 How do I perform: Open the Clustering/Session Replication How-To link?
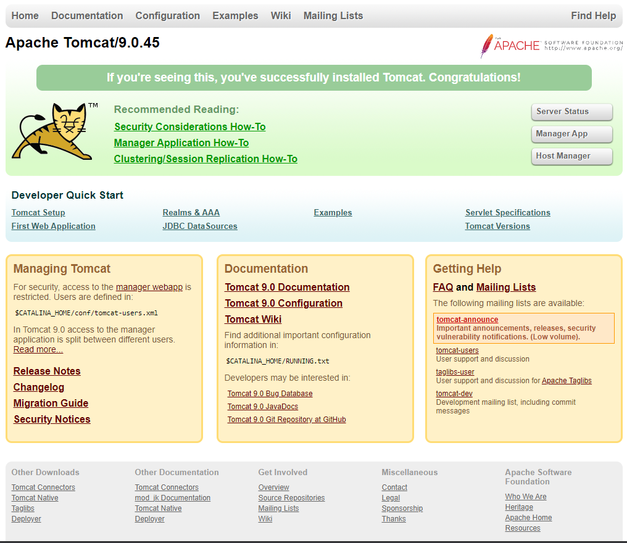click(x=206, y=159)
